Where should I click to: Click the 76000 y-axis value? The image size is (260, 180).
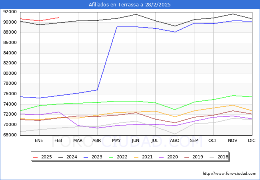[x=10, y=94]
